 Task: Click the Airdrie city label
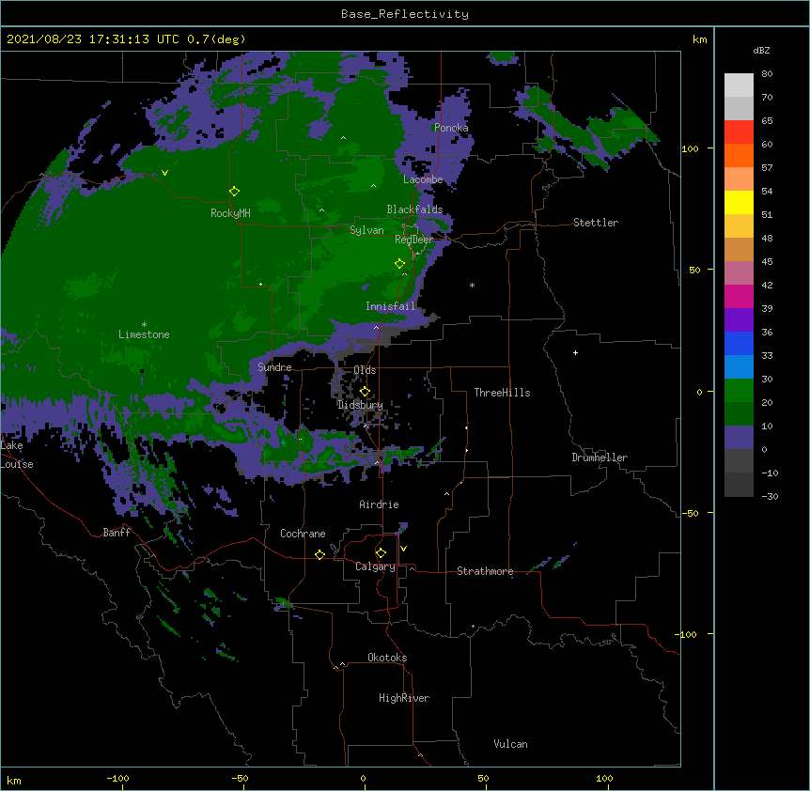pos(380,504)
